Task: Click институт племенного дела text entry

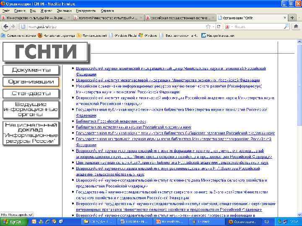Action: pos(172,183)
